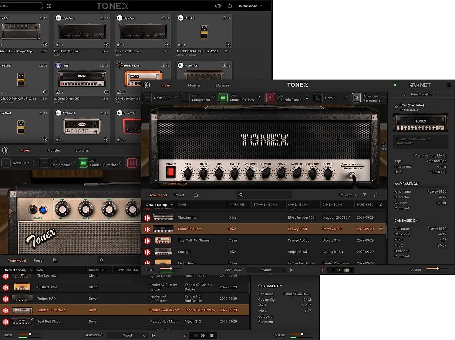Download JelleS JS Diezel D-Moll tone model
455x340 pixels.
pos(102,65)
